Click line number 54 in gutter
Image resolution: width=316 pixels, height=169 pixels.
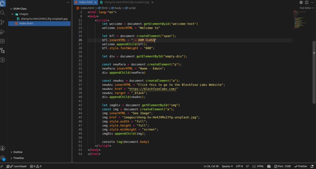tap(80, 154)
